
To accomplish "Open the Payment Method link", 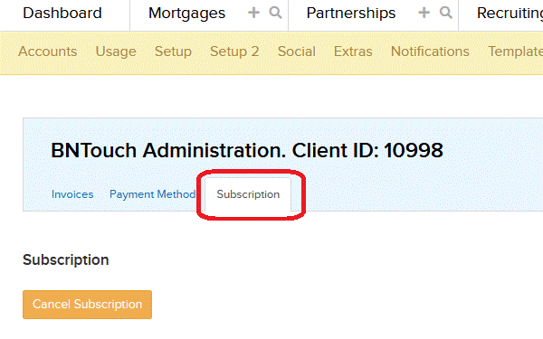I will 152,194.
